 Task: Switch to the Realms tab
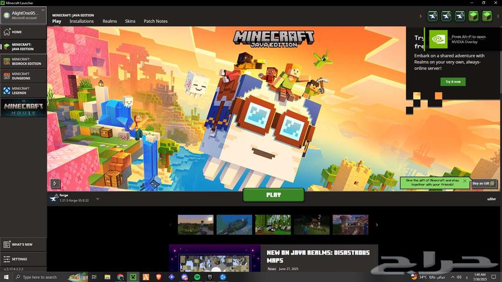109,21
